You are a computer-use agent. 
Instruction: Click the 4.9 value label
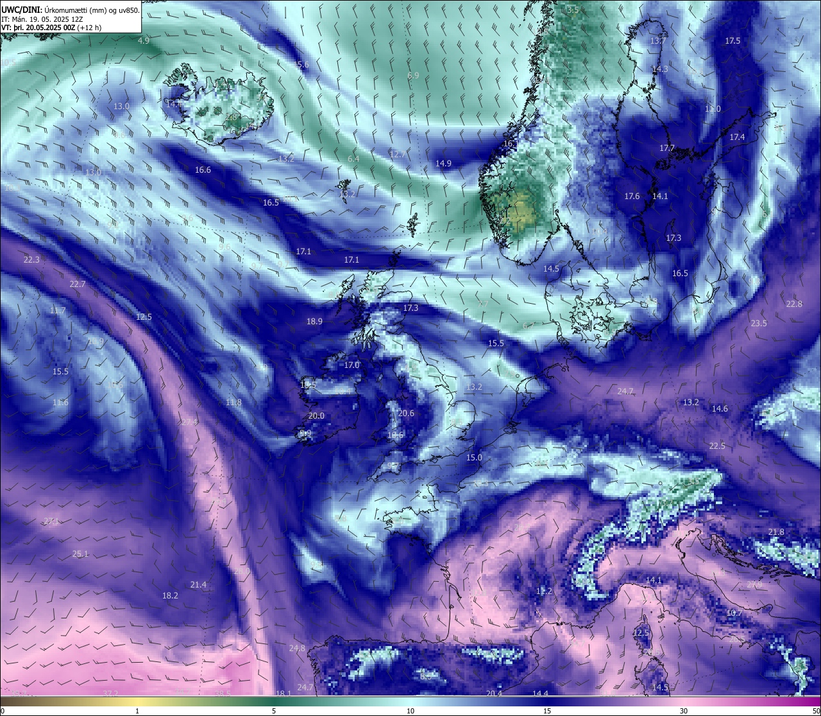pos(144,40)
